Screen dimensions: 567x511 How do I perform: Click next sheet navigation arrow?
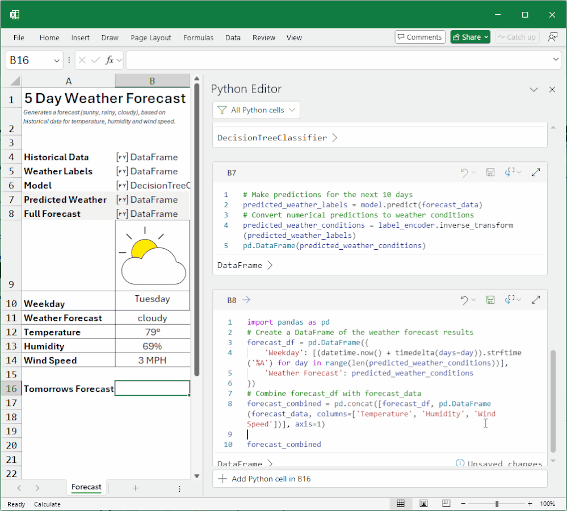[37, 488]
